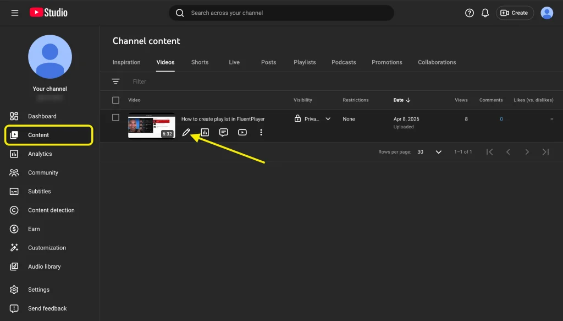
Task: Click the Date column sort arrow
Action: coord(409,100)
